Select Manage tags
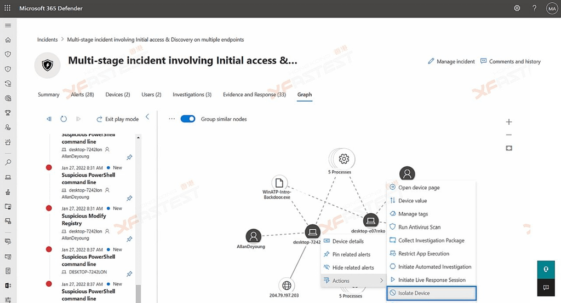This screenshot has height=303, width=561. [x=431, y=214]
